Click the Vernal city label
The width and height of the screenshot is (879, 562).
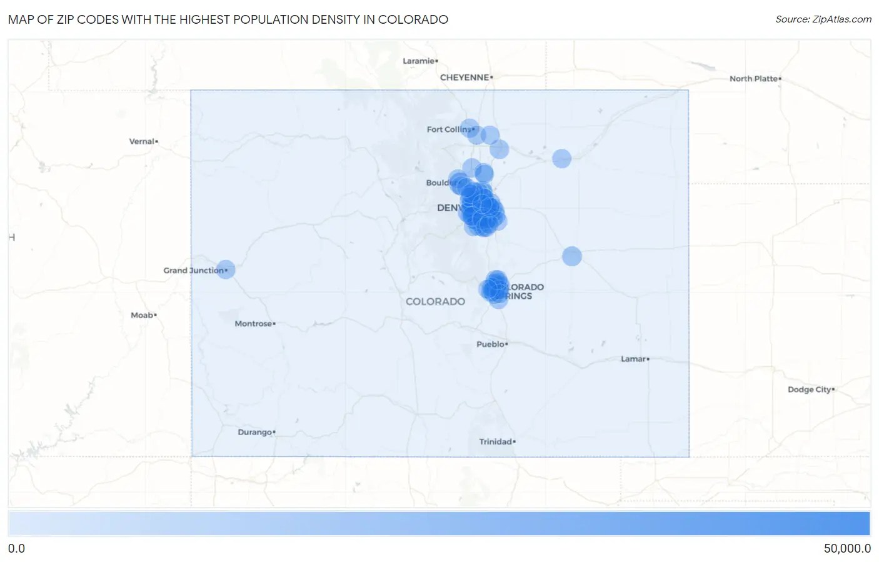[142, 141]
